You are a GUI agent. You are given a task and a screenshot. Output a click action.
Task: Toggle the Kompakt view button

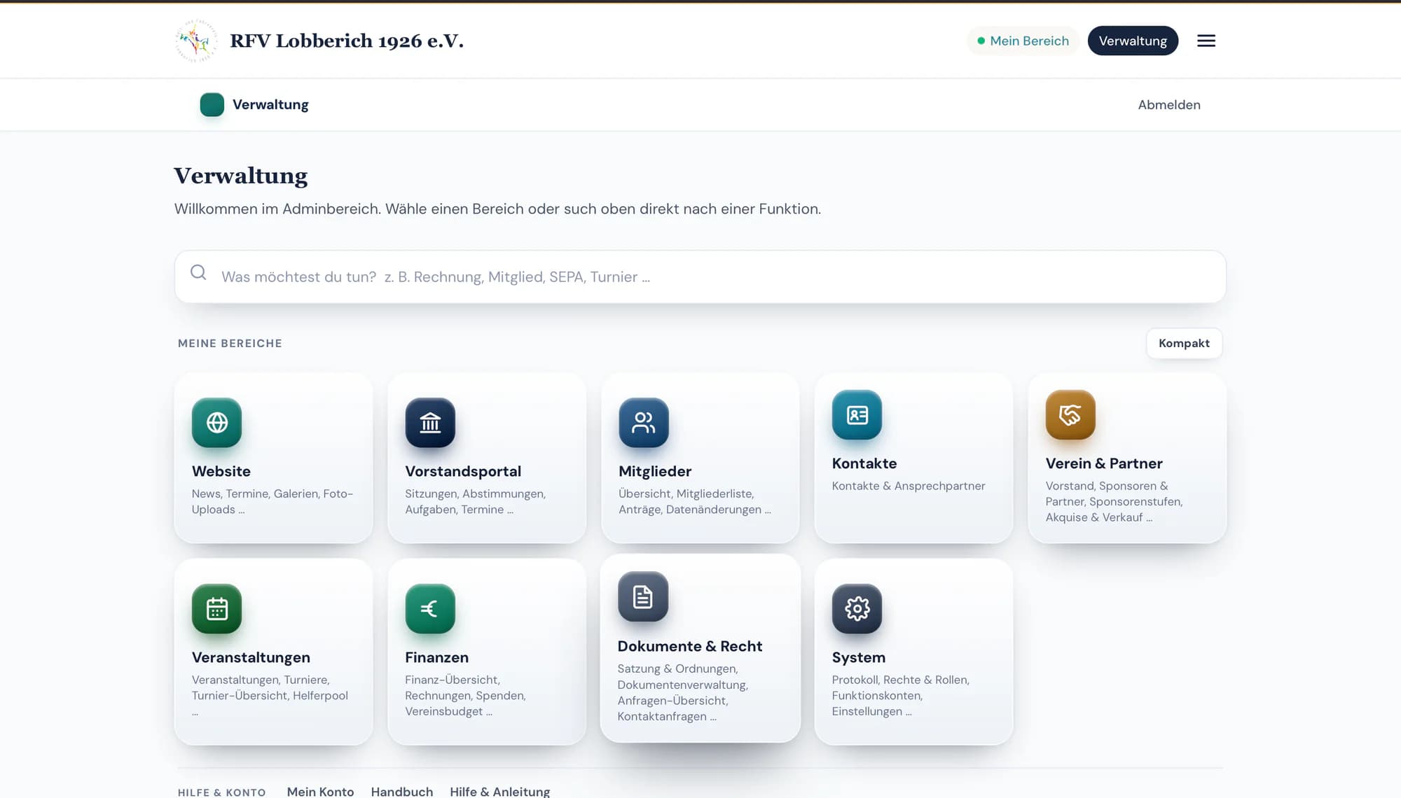click(x=1184, y=343)
